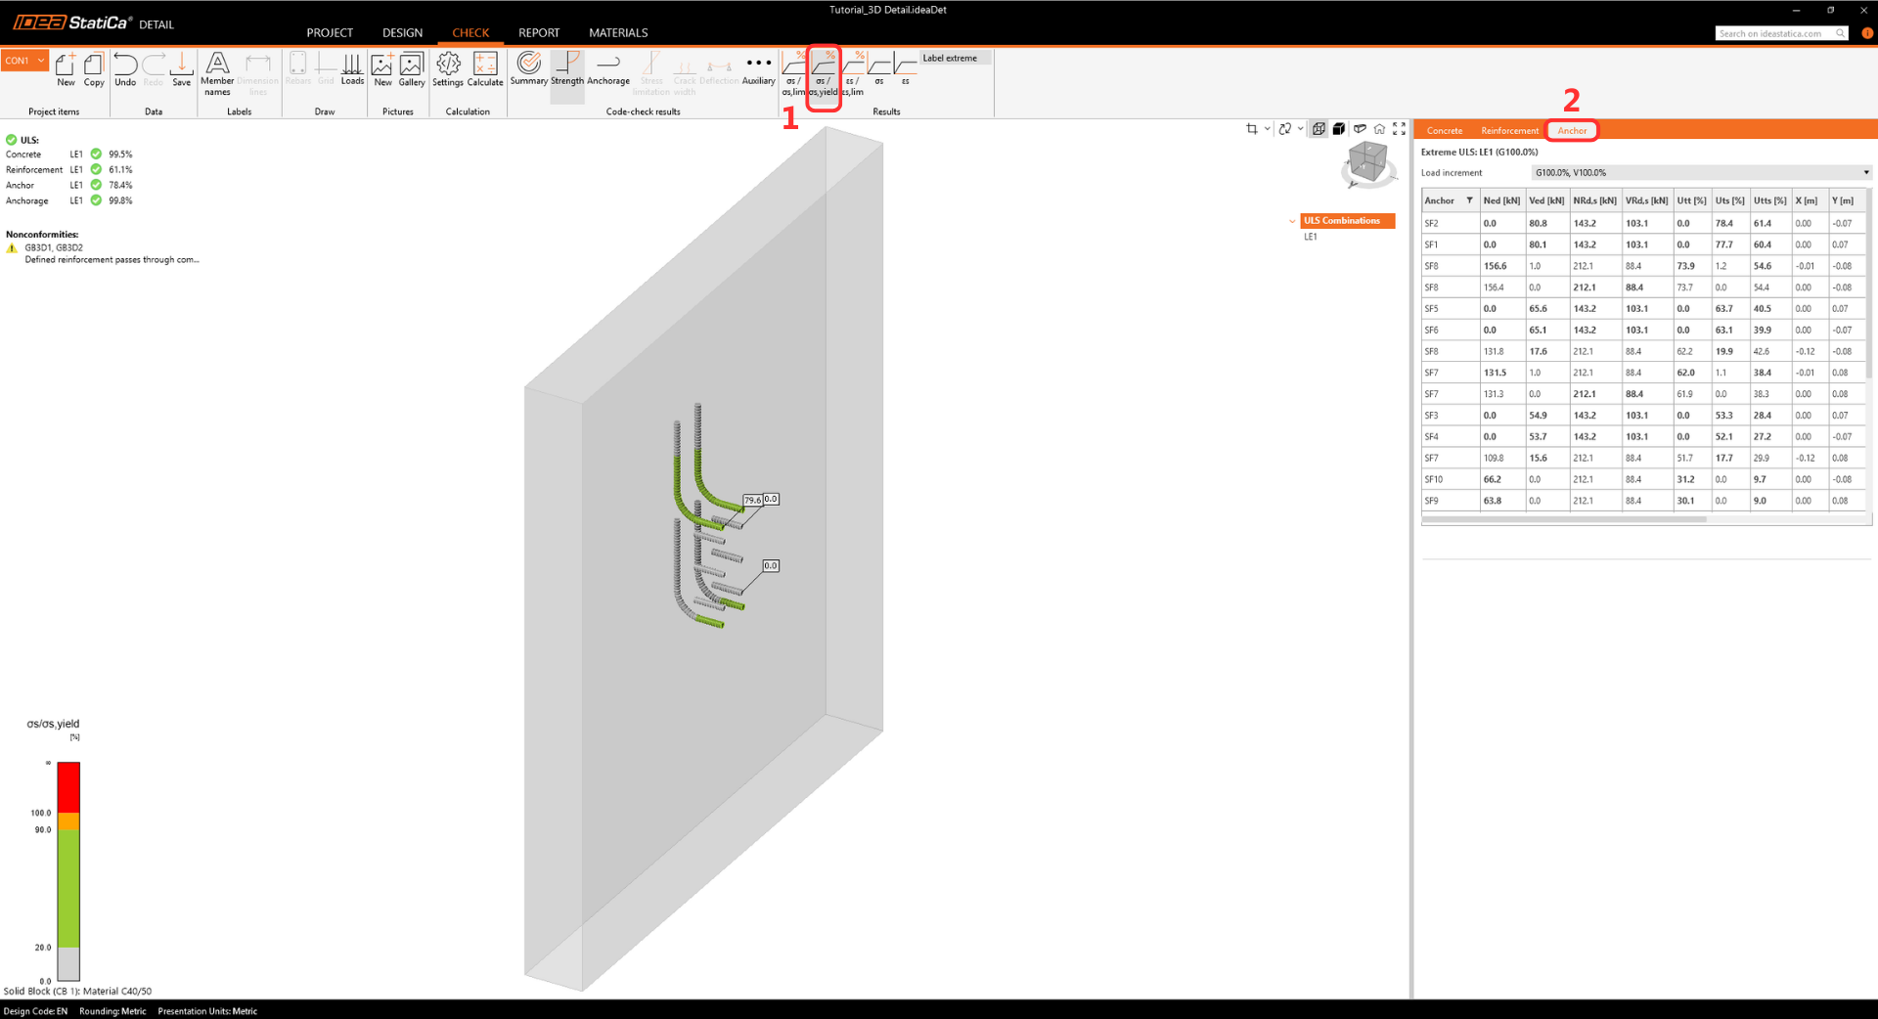This screenshot has width=1878, height=1019.
Task: Expand the section view dropdown arrow
Action: 1268,129
